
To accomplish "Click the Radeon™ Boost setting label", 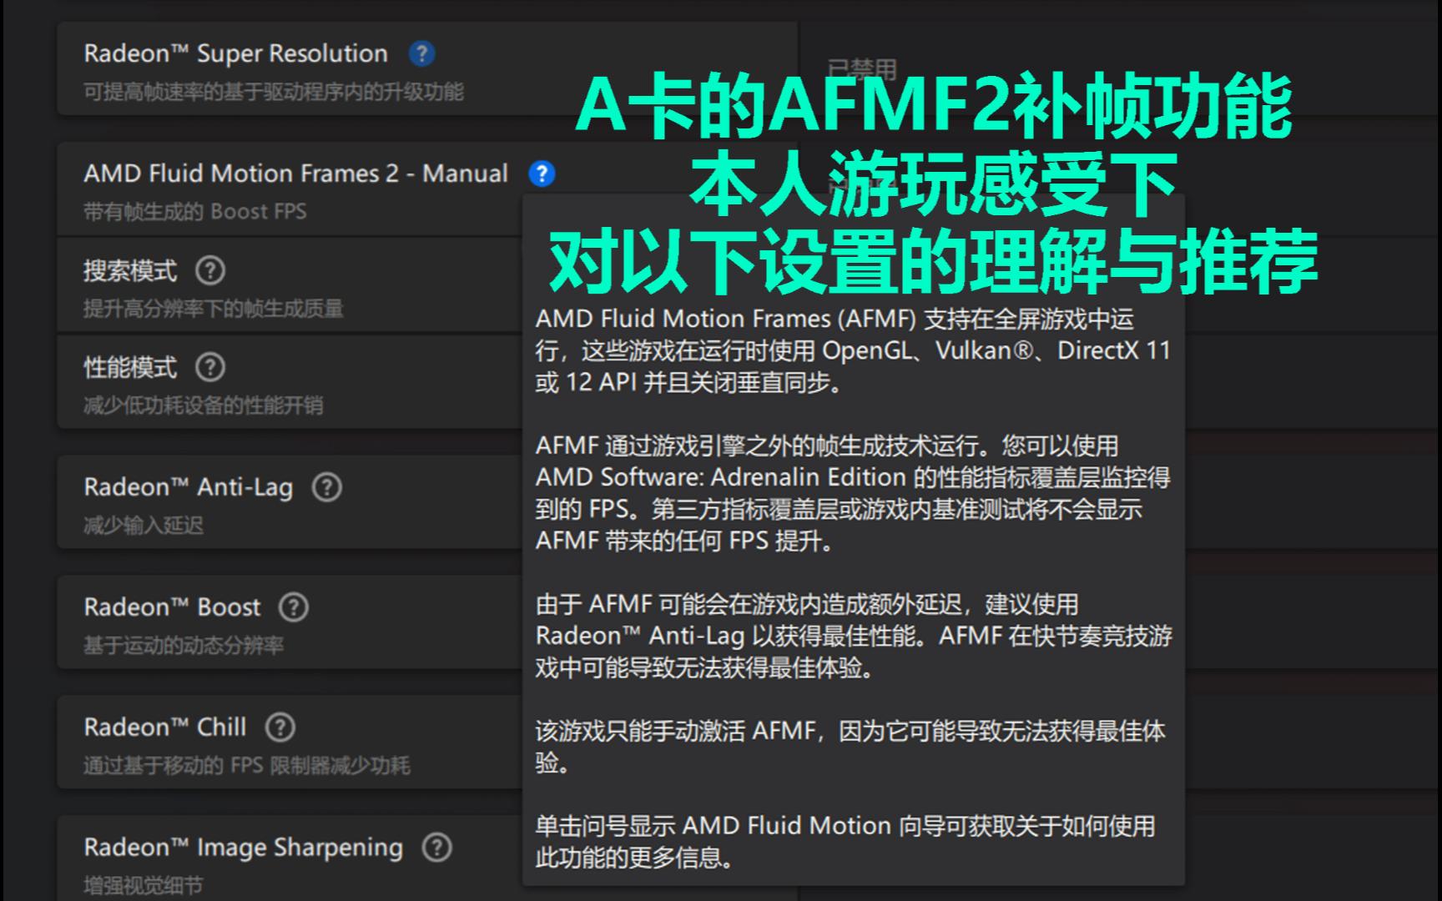I will click(x=172, y=607).
